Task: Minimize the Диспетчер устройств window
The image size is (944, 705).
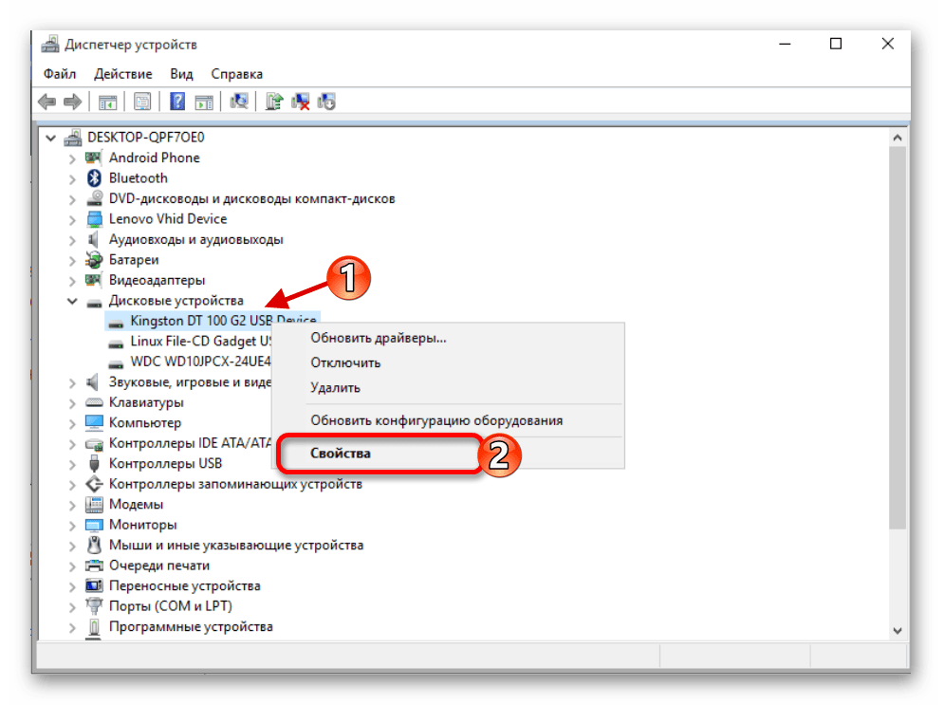Action: pos(785,44)
